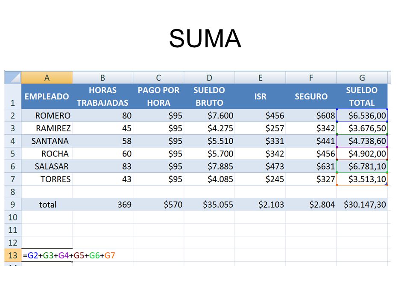
Task: Select column E header
Action: (260, 78)
